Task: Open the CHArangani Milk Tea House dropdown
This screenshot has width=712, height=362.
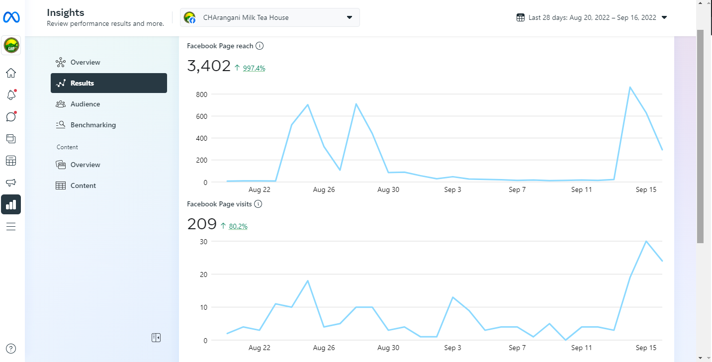Action: click(x=270, y=17)
